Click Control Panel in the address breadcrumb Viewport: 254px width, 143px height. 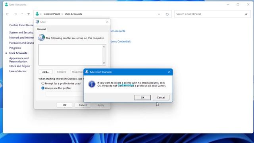(x=52, y=14)
